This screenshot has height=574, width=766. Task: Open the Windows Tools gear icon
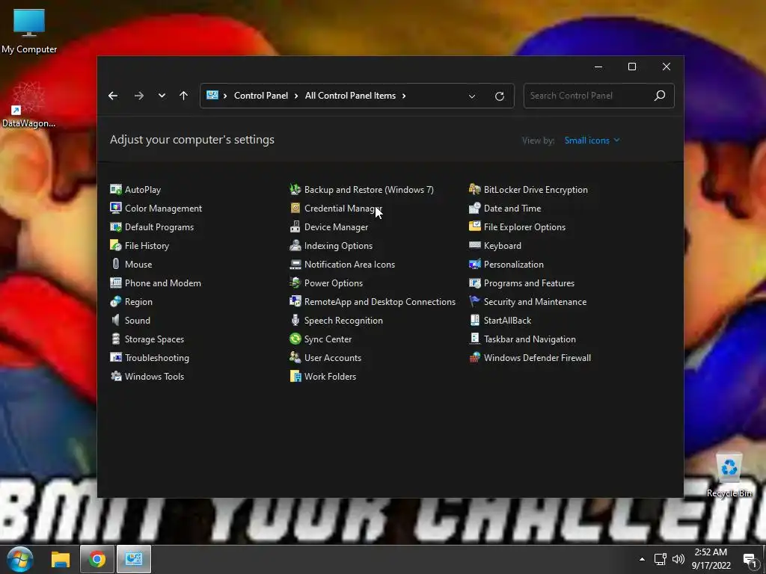coord(116,377)
